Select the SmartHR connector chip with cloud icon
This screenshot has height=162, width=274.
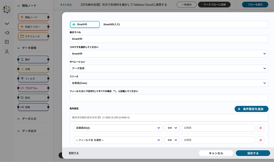tap(85, 24)
